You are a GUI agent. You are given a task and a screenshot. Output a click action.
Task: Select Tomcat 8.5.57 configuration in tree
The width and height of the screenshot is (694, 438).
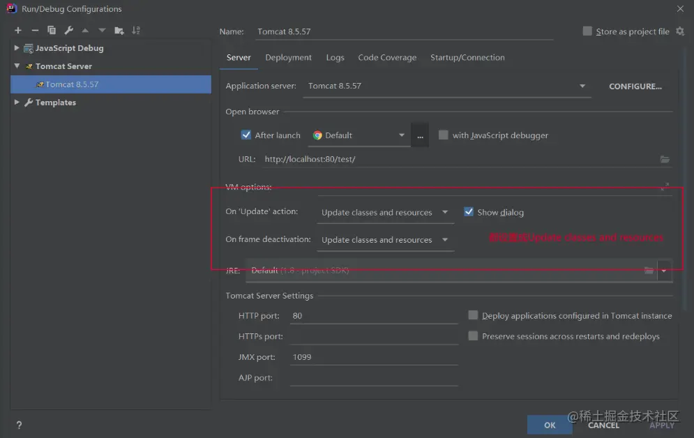click(111, 84)
